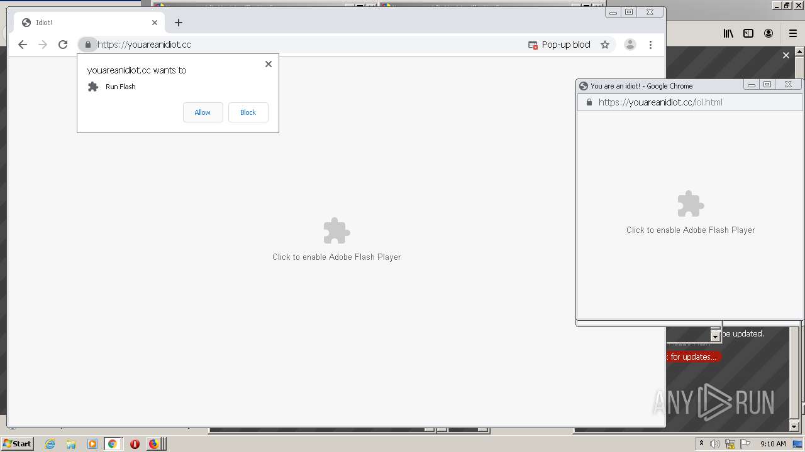Viewport: 805px width, 452px height.
Task: Minimize the 'You are an idiot!' popup window
Action: pos(751,85)
